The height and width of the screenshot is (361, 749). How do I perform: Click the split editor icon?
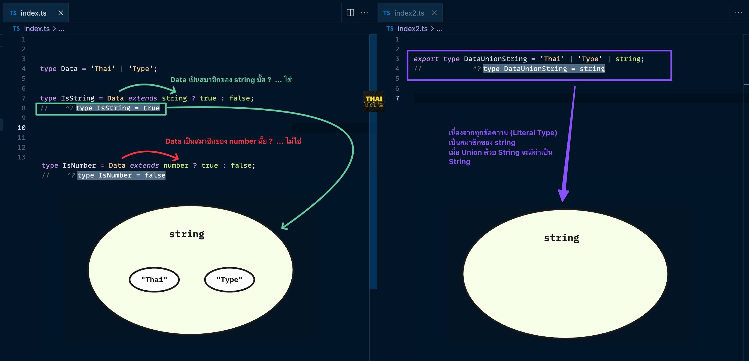tap(350, 13)
